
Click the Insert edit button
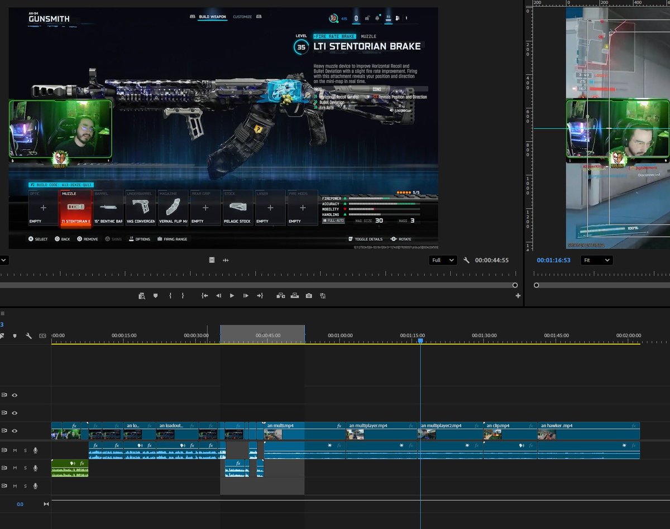click(281, 296)
